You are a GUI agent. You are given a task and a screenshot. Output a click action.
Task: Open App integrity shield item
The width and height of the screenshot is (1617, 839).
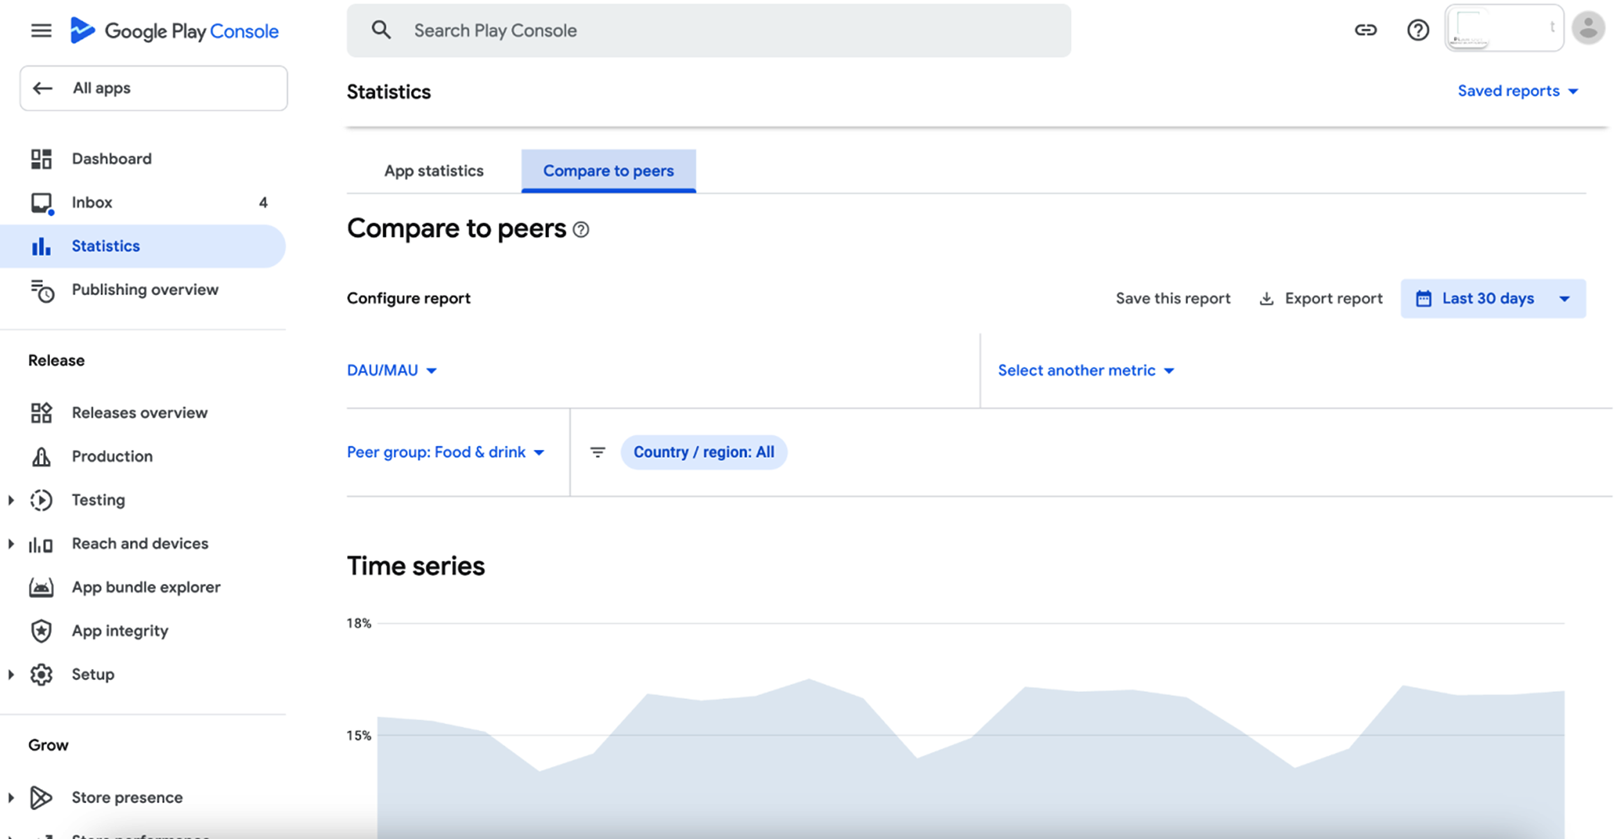pyautogui.click(x=120, y=631)
